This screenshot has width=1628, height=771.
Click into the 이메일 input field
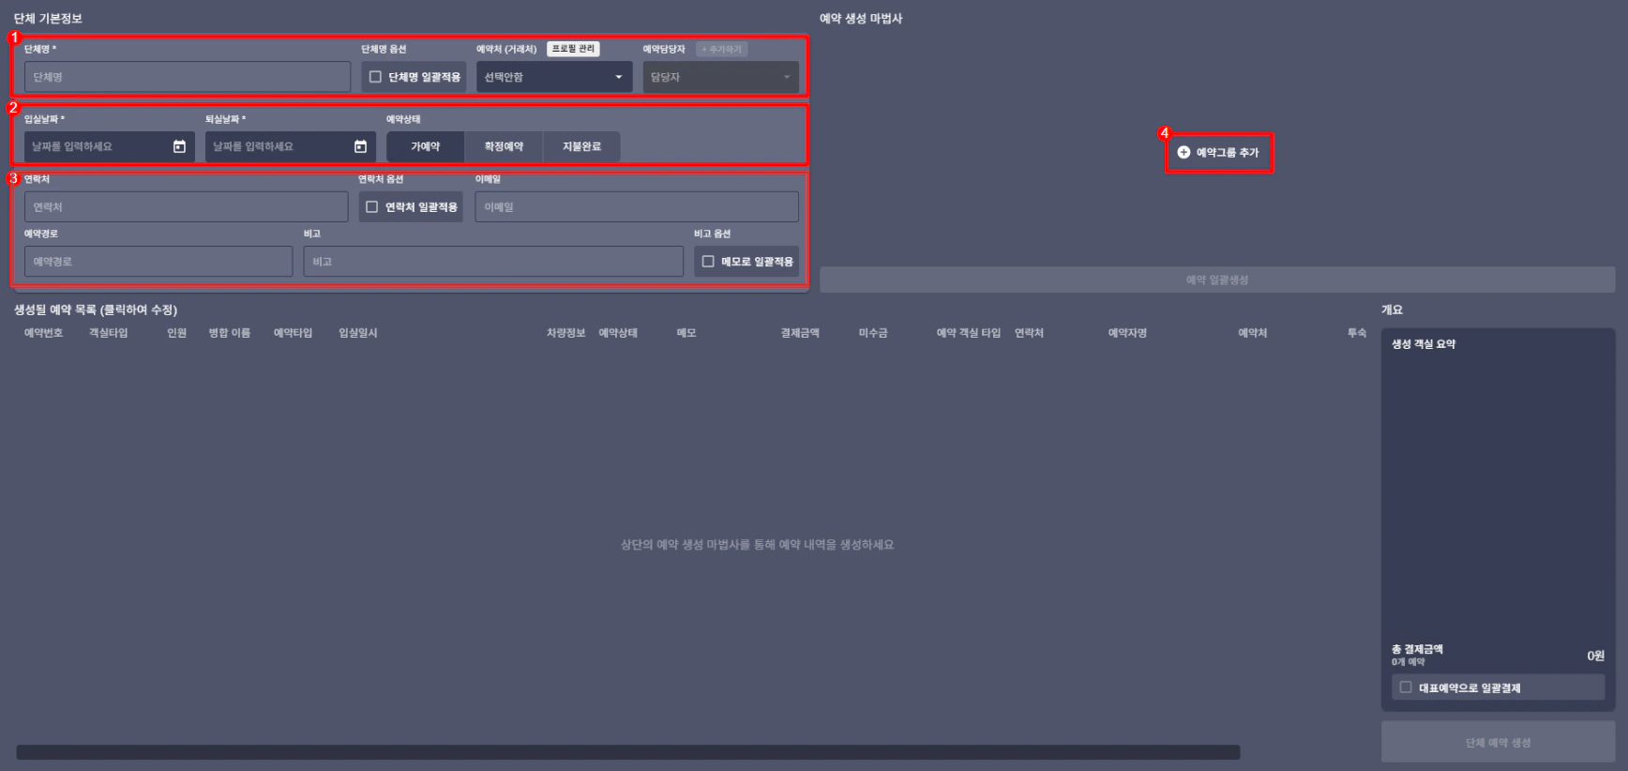[637, 206]
